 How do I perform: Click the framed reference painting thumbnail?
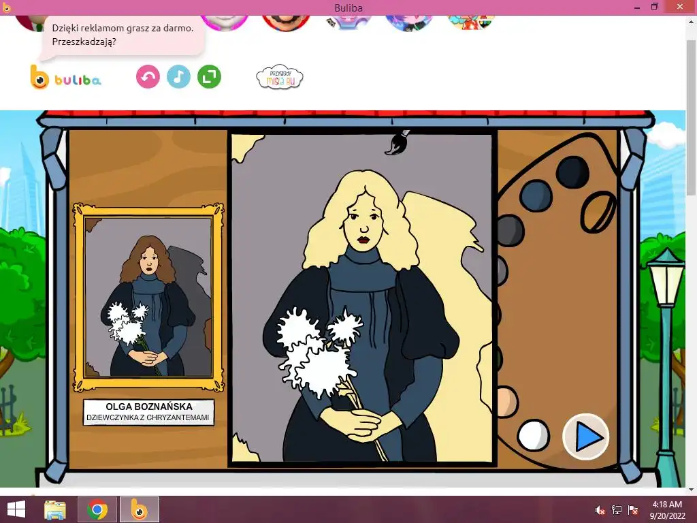click(148, 298)
